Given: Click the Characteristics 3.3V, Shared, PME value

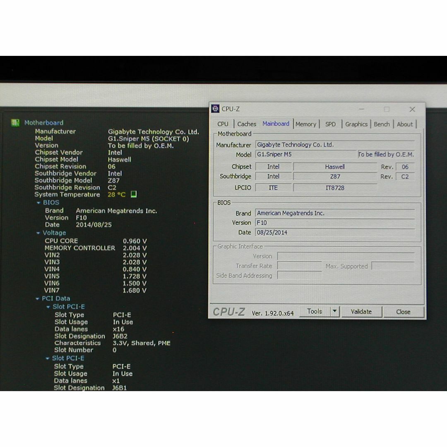Looking at the screenshot, I should [142, 343].
